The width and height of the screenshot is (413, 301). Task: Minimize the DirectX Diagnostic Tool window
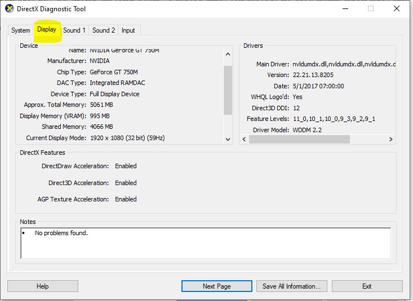(345, 8)
